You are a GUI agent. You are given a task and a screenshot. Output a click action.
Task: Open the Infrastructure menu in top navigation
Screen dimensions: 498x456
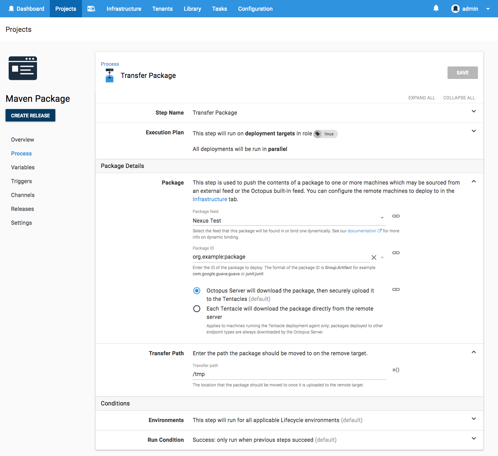coord(124,9)
